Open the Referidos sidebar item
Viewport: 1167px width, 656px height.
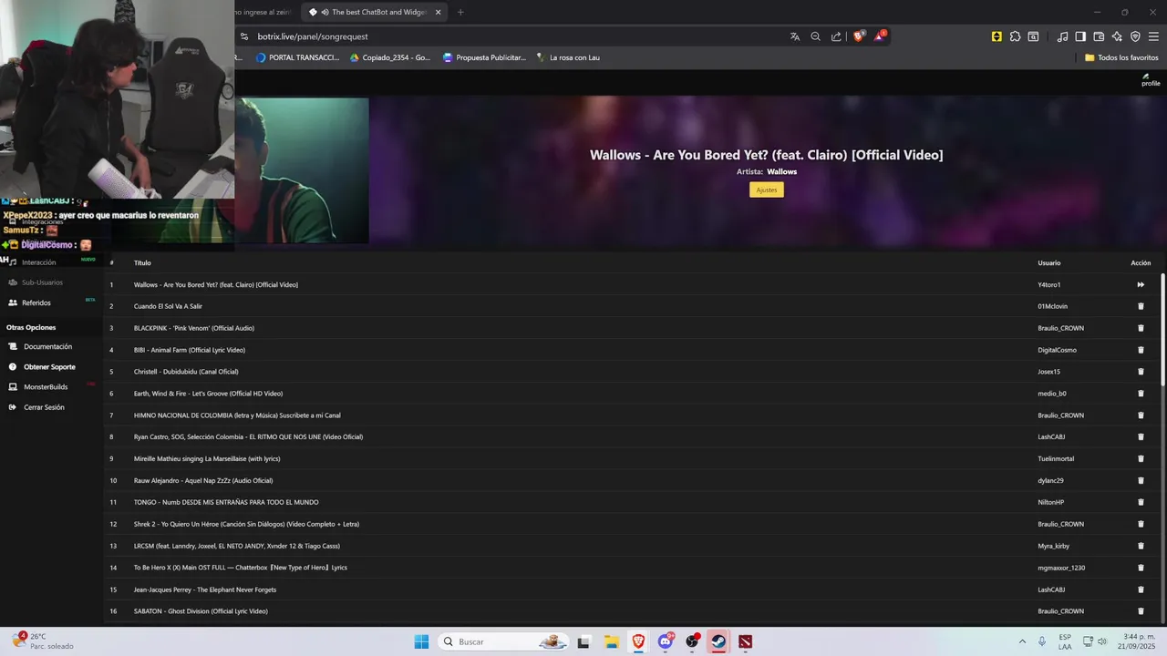coord(36,302)
